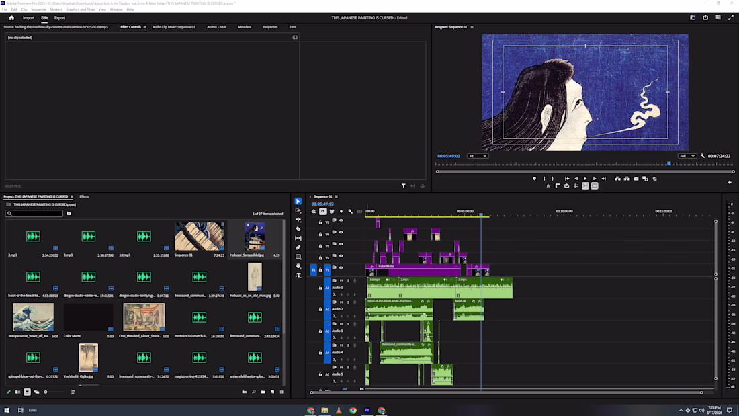Click the Home button
Image resolution: width=739 pixels, height=416 pixels.
[x=11, y=18]
